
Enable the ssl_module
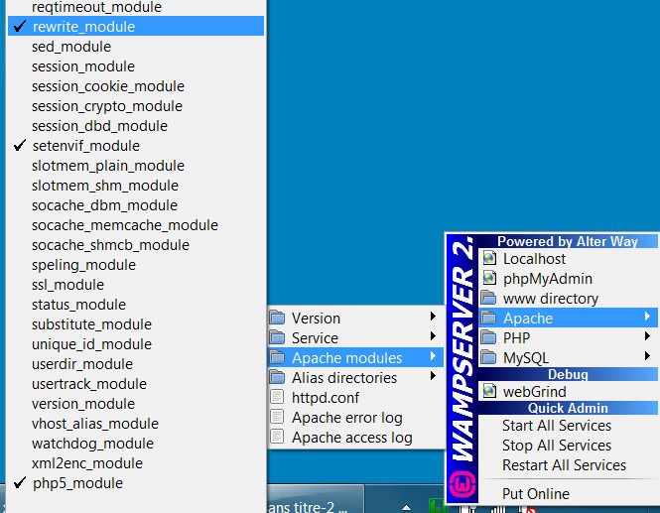click(x=136, y=285)
